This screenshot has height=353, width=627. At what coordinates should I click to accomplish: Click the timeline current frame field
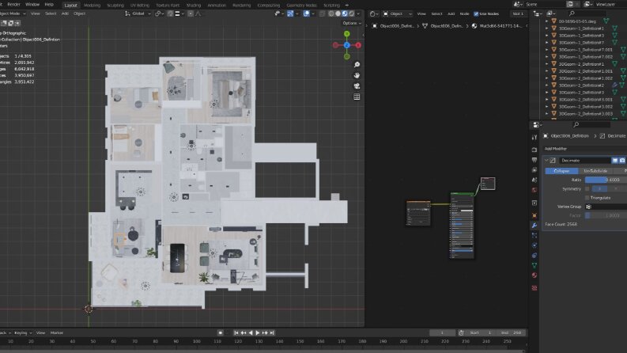pyautogui.click(x=442, y=332)
